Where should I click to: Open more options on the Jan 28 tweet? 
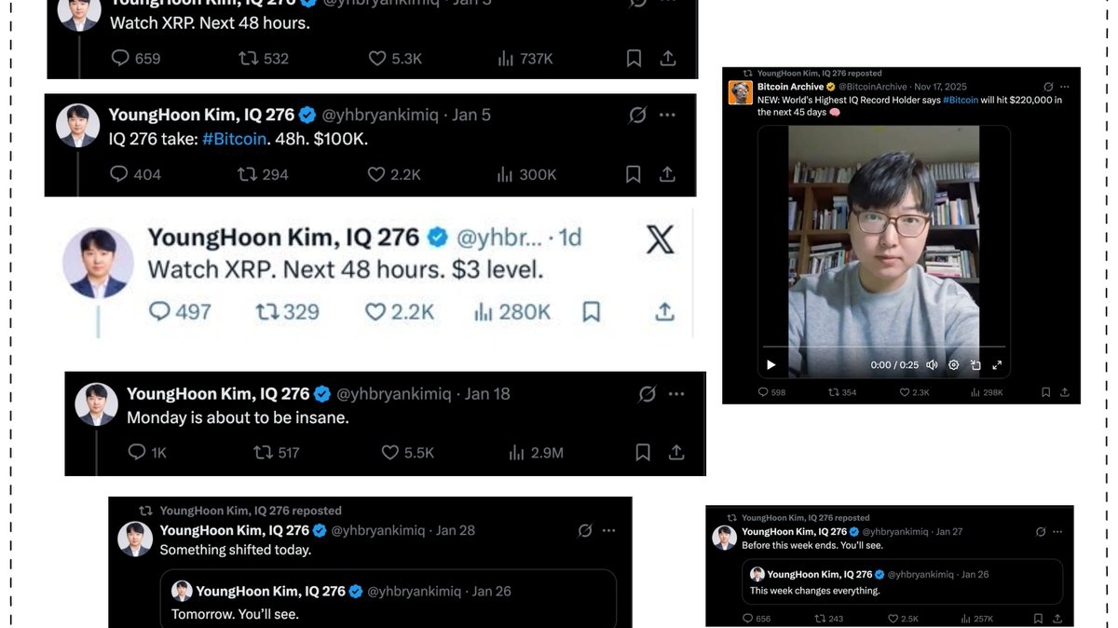608,530
